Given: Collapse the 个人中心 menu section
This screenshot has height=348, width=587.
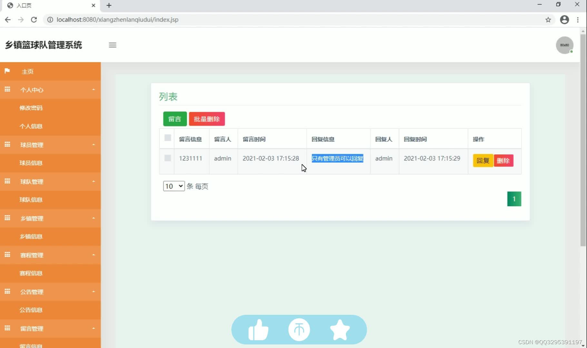Looking at the screenshot, I should point(94,90).
